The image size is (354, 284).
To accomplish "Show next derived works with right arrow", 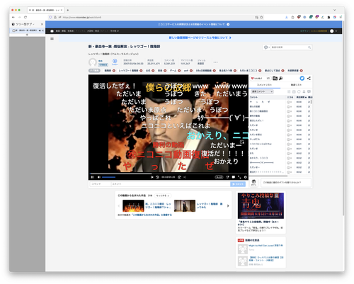I will point(228,206).
